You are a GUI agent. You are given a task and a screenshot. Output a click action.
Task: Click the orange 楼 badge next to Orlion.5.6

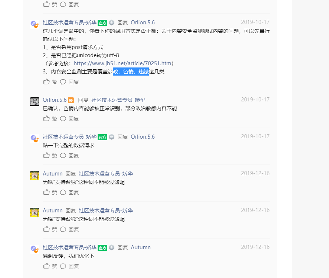pos(71,100)
